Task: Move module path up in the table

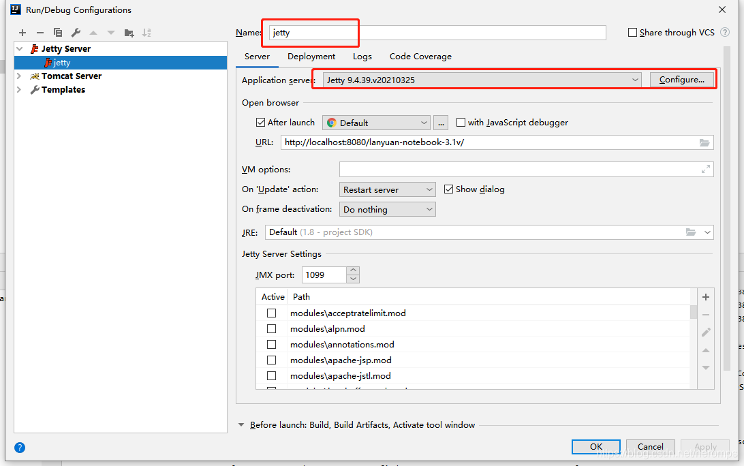Action: 706,350
